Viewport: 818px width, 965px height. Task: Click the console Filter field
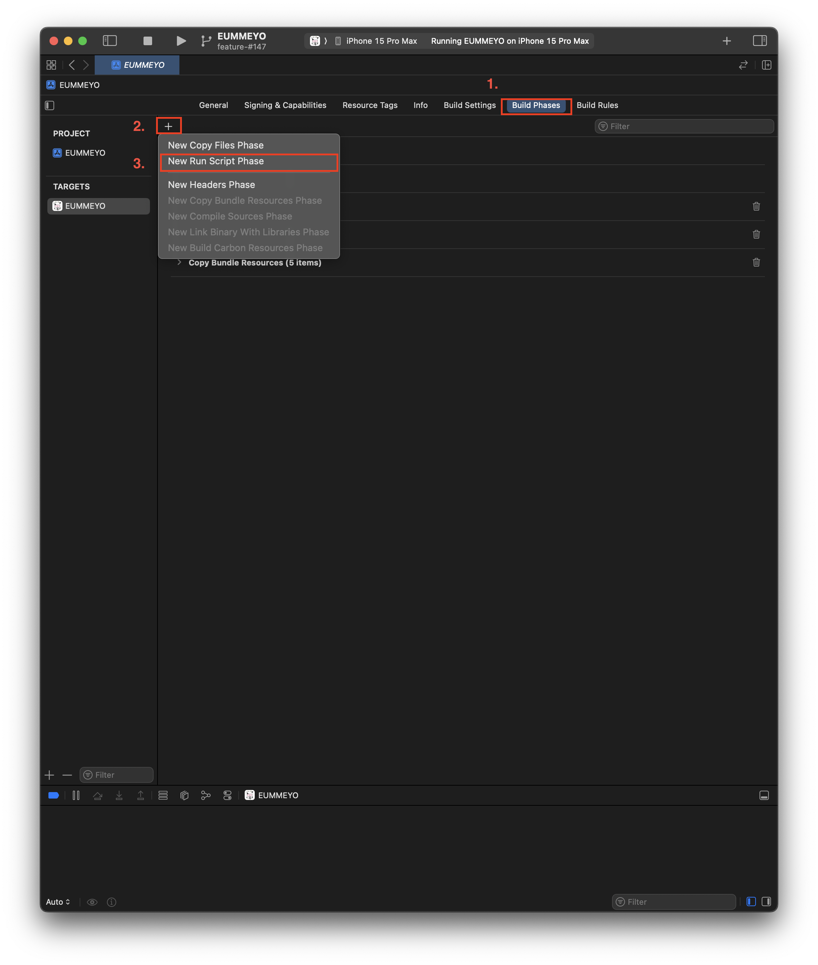click(x=674, y=902)
